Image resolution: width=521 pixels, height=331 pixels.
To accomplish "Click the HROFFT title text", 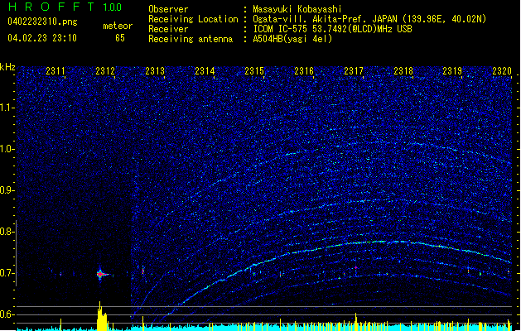I will pyautogui.click(x=51, y=7).
